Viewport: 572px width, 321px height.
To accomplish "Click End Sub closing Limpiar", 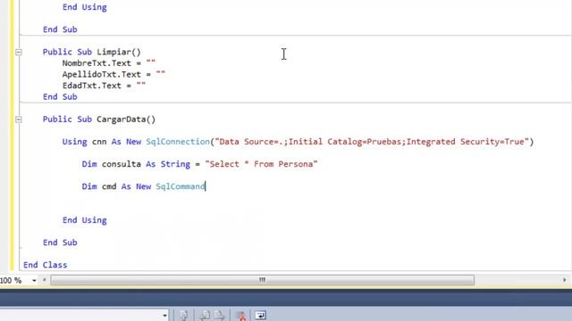I will click(x=60, y=97).
